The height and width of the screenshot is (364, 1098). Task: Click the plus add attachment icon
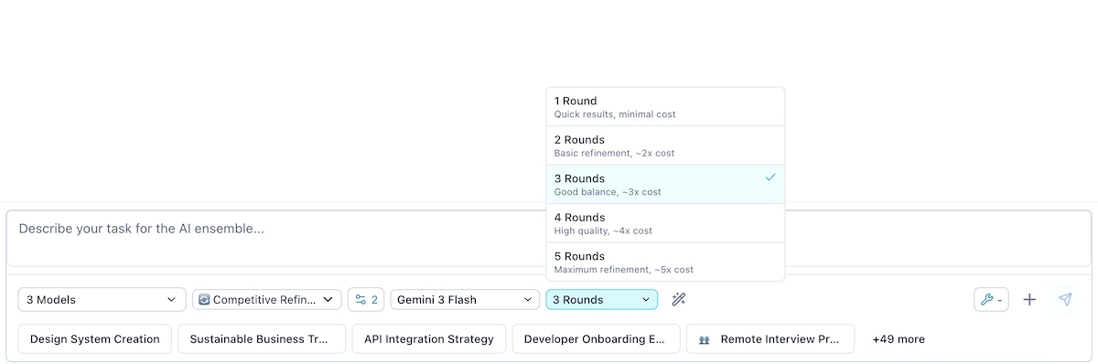click(x=1029, y=299)
